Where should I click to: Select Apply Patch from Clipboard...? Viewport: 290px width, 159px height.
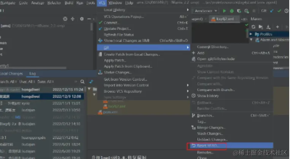pos(143,67)
